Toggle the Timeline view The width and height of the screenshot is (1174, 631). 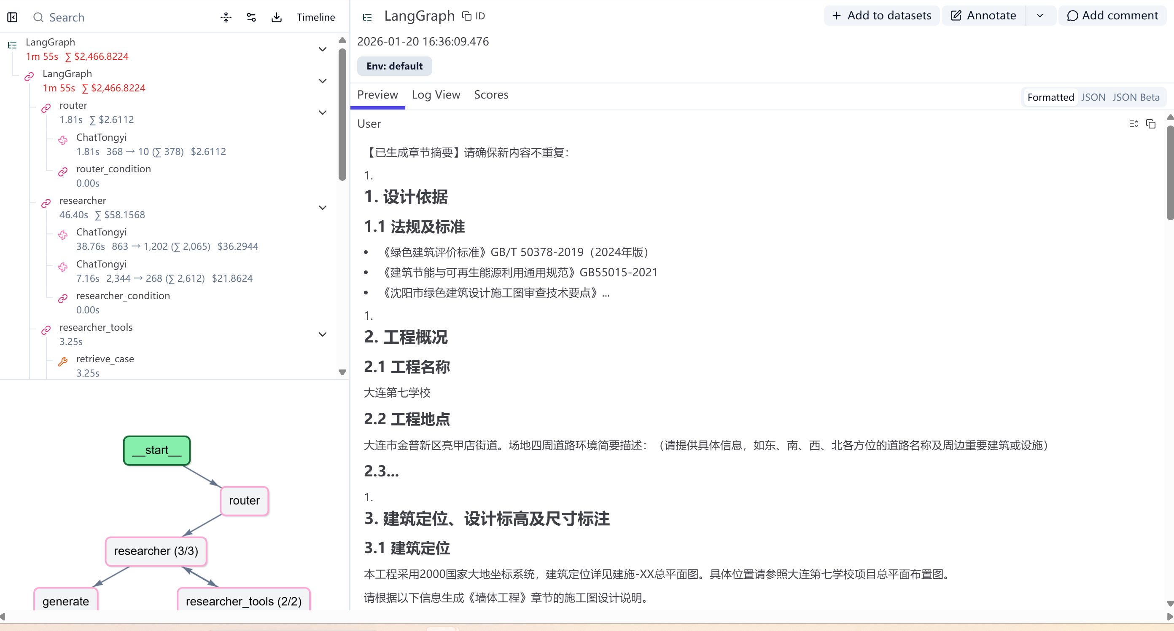click(315, 17)
